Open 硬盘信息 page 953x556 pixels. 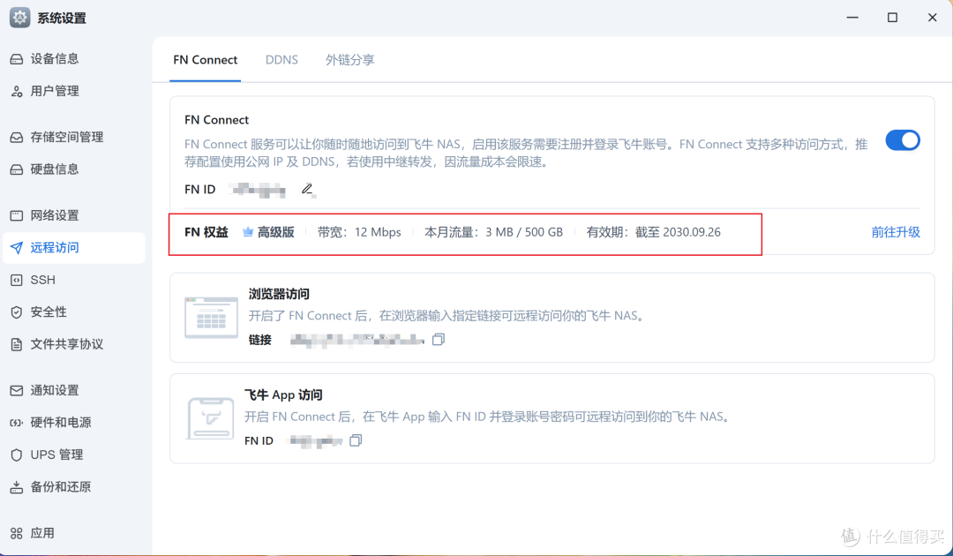point(73,169)
